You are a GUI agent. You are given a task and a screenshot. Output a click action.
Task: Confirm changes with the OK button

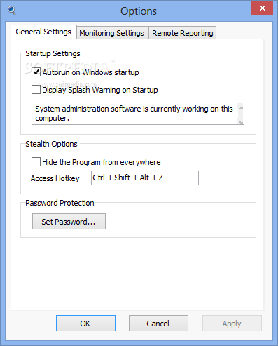pos(85,324)
